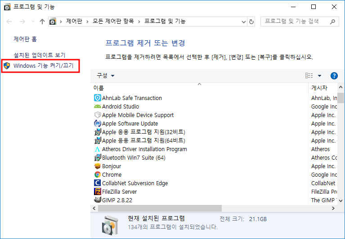Click the Chrome icon in the list
The image size is (345, 239).
point(98,175)
